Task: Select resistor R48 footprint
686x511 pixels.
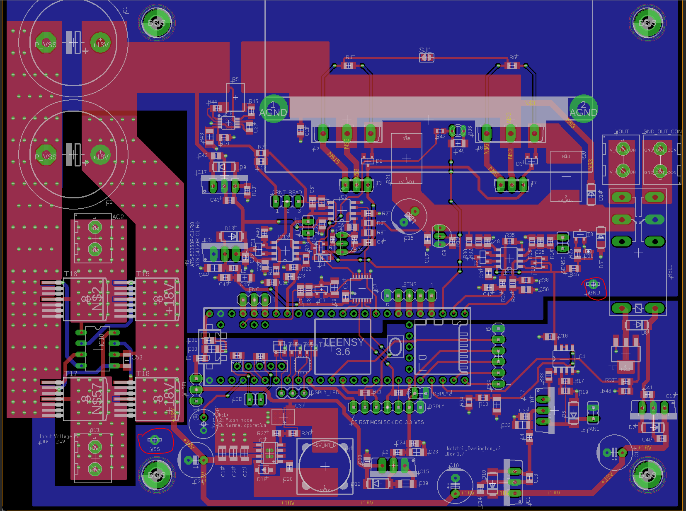Action: point(626,391)
